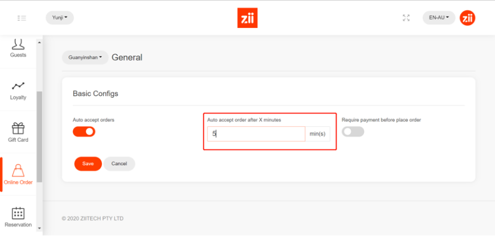The image size is (495, 236).
Task: Save the basic configs
Action: [x=88, y=164]
